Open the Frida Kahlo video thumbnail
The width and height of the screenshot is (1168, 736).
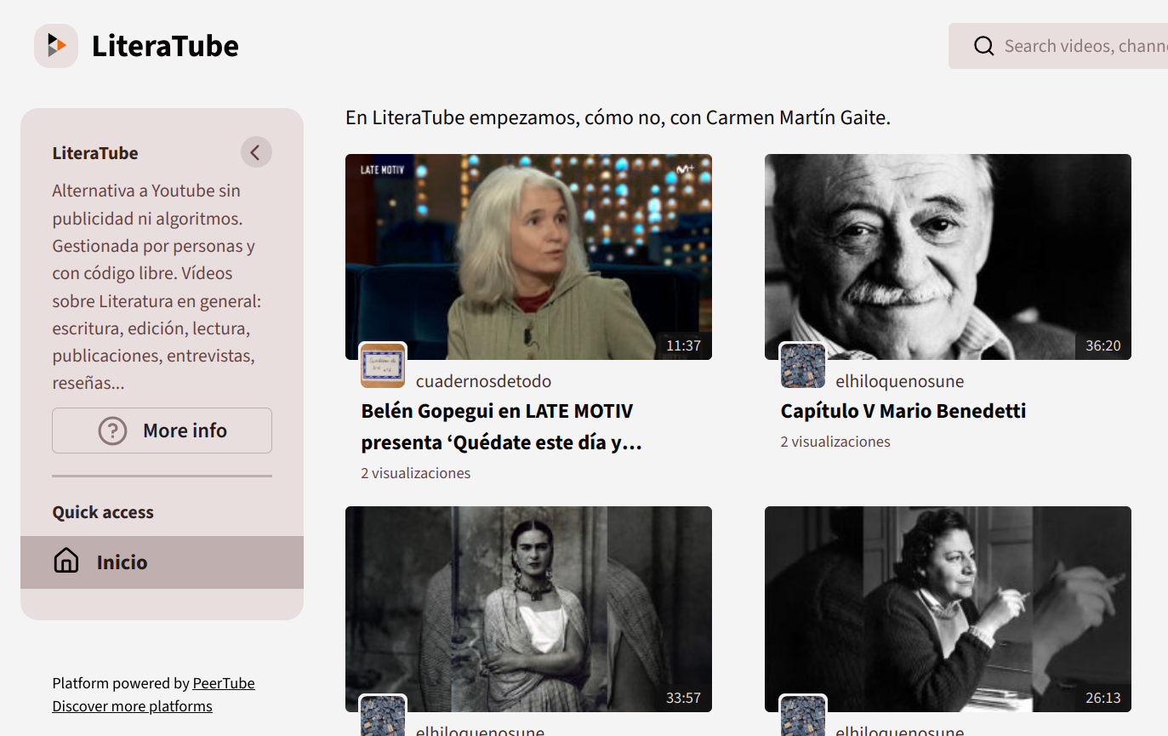coord(528,609)
